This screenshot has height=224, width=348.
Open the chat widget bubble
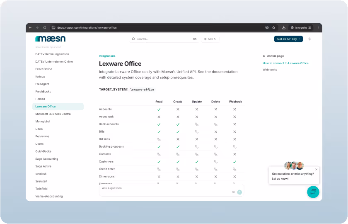tap(313, 192)
